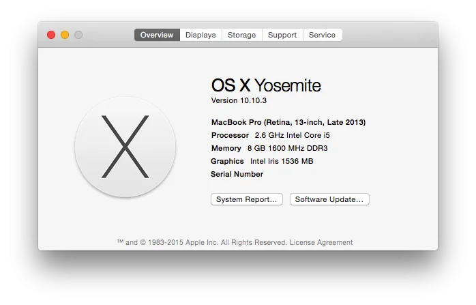The height and width of the screenshot is (305, 476).
Task: Open the Storage tab
Action: (x=242, y=35)
